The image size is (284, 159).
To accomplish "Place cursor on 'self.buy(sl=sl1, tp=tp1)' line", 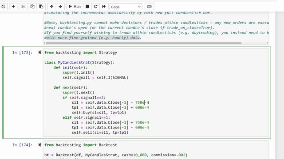I will [x=99, y=113].
